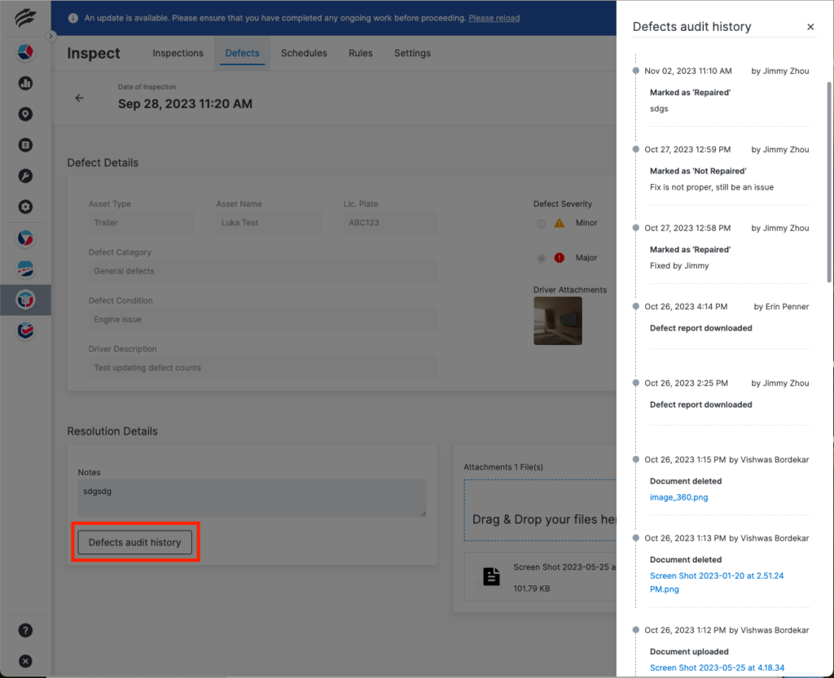Select the company logo at top of sidebar

[x=24, y=18]
